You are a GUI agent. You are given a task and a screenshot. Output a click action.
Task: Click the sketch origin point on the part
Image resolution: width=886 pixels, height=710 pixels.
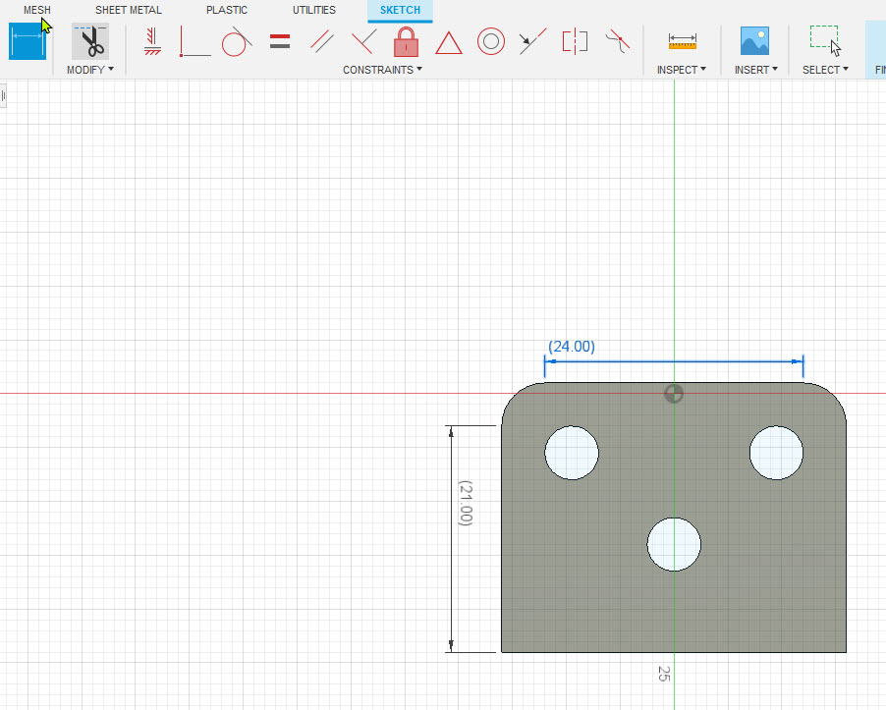click(674, 394)
